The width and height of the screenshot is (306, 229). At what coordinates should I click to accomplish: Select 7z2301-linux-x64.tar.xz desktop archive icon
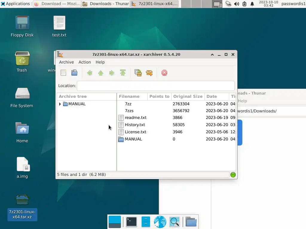tap(22, 208)
